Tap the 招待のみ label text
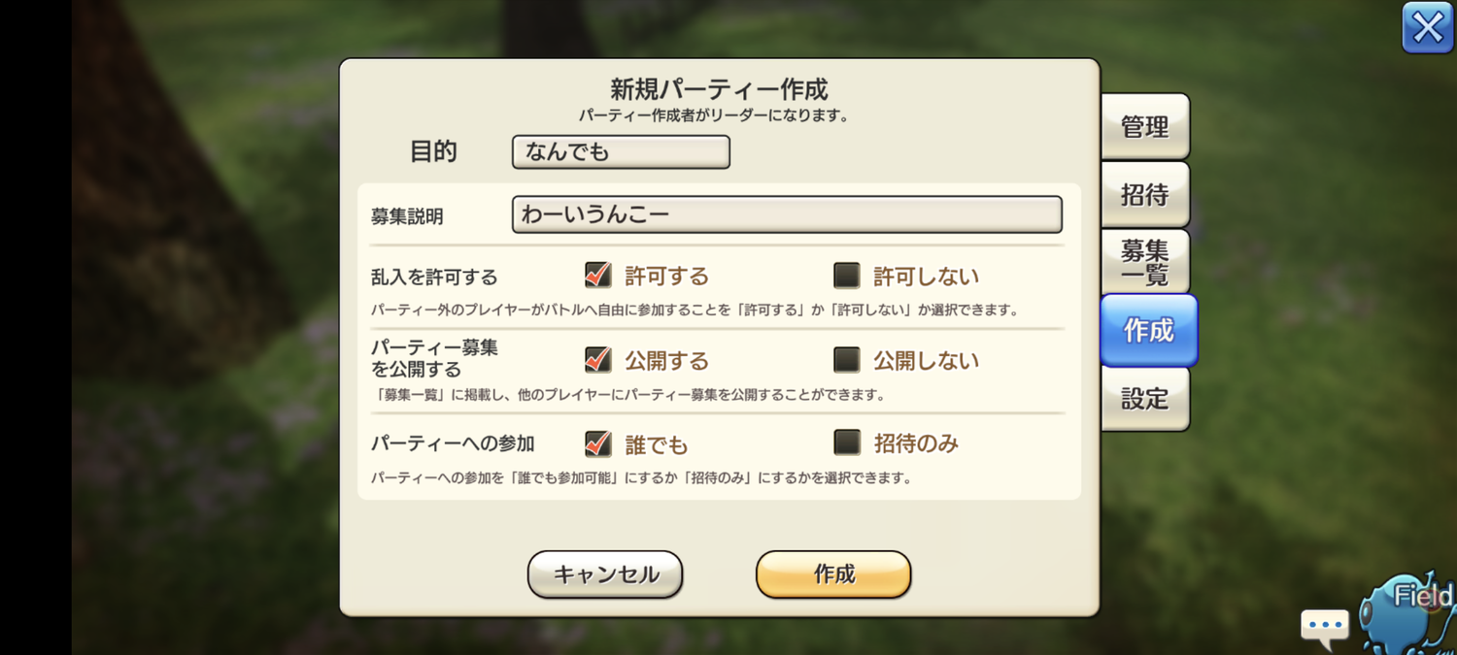The height and width of the screenshot is (655, 1457). [x=915, y=444]
